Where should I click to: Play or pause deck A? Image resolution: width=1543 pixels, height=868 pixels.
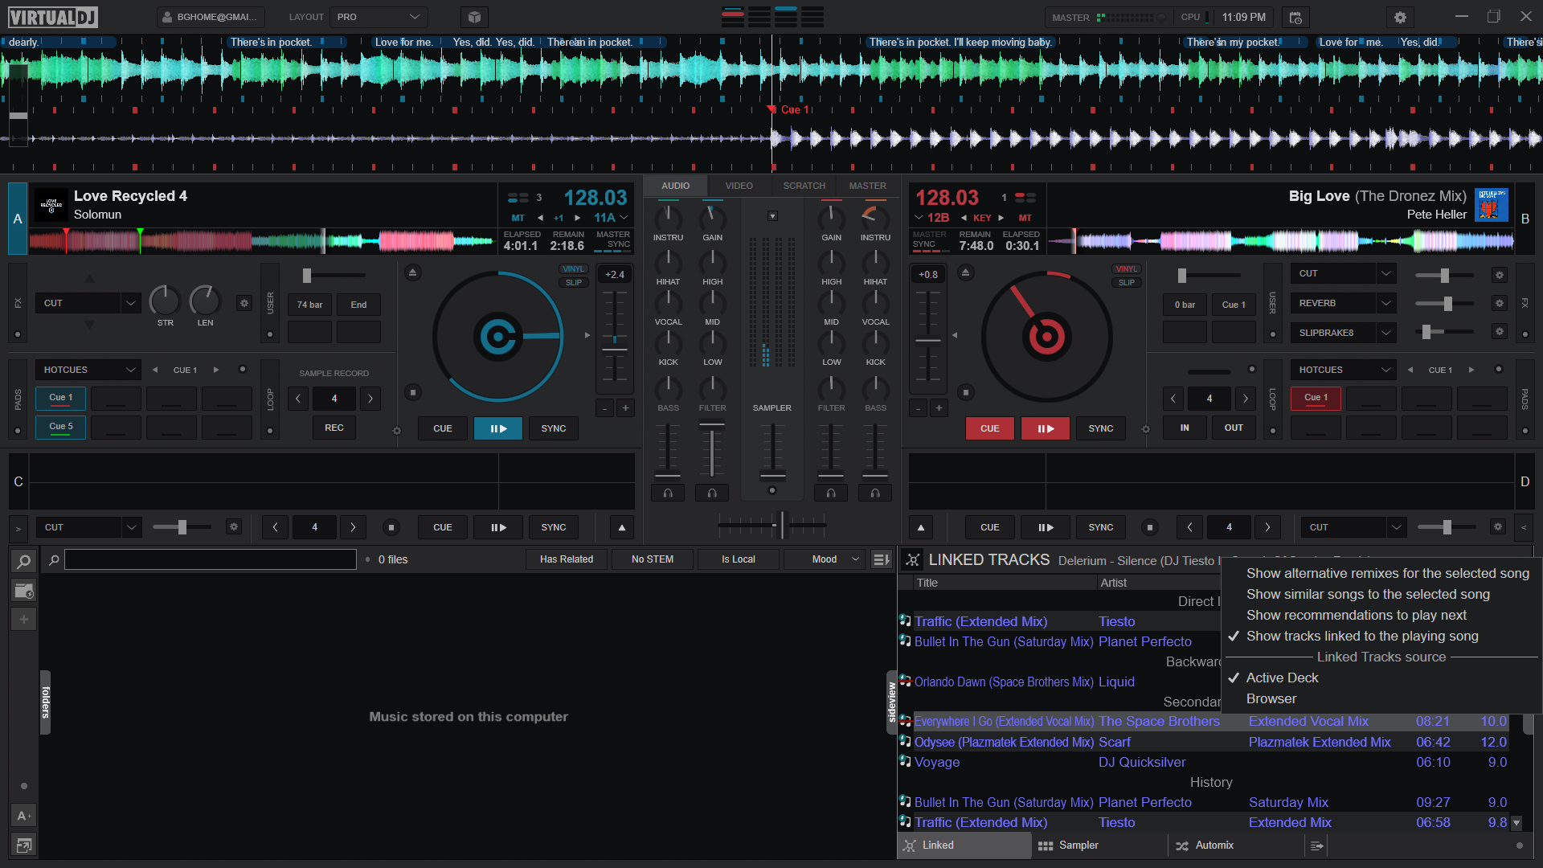click(498, 428)
